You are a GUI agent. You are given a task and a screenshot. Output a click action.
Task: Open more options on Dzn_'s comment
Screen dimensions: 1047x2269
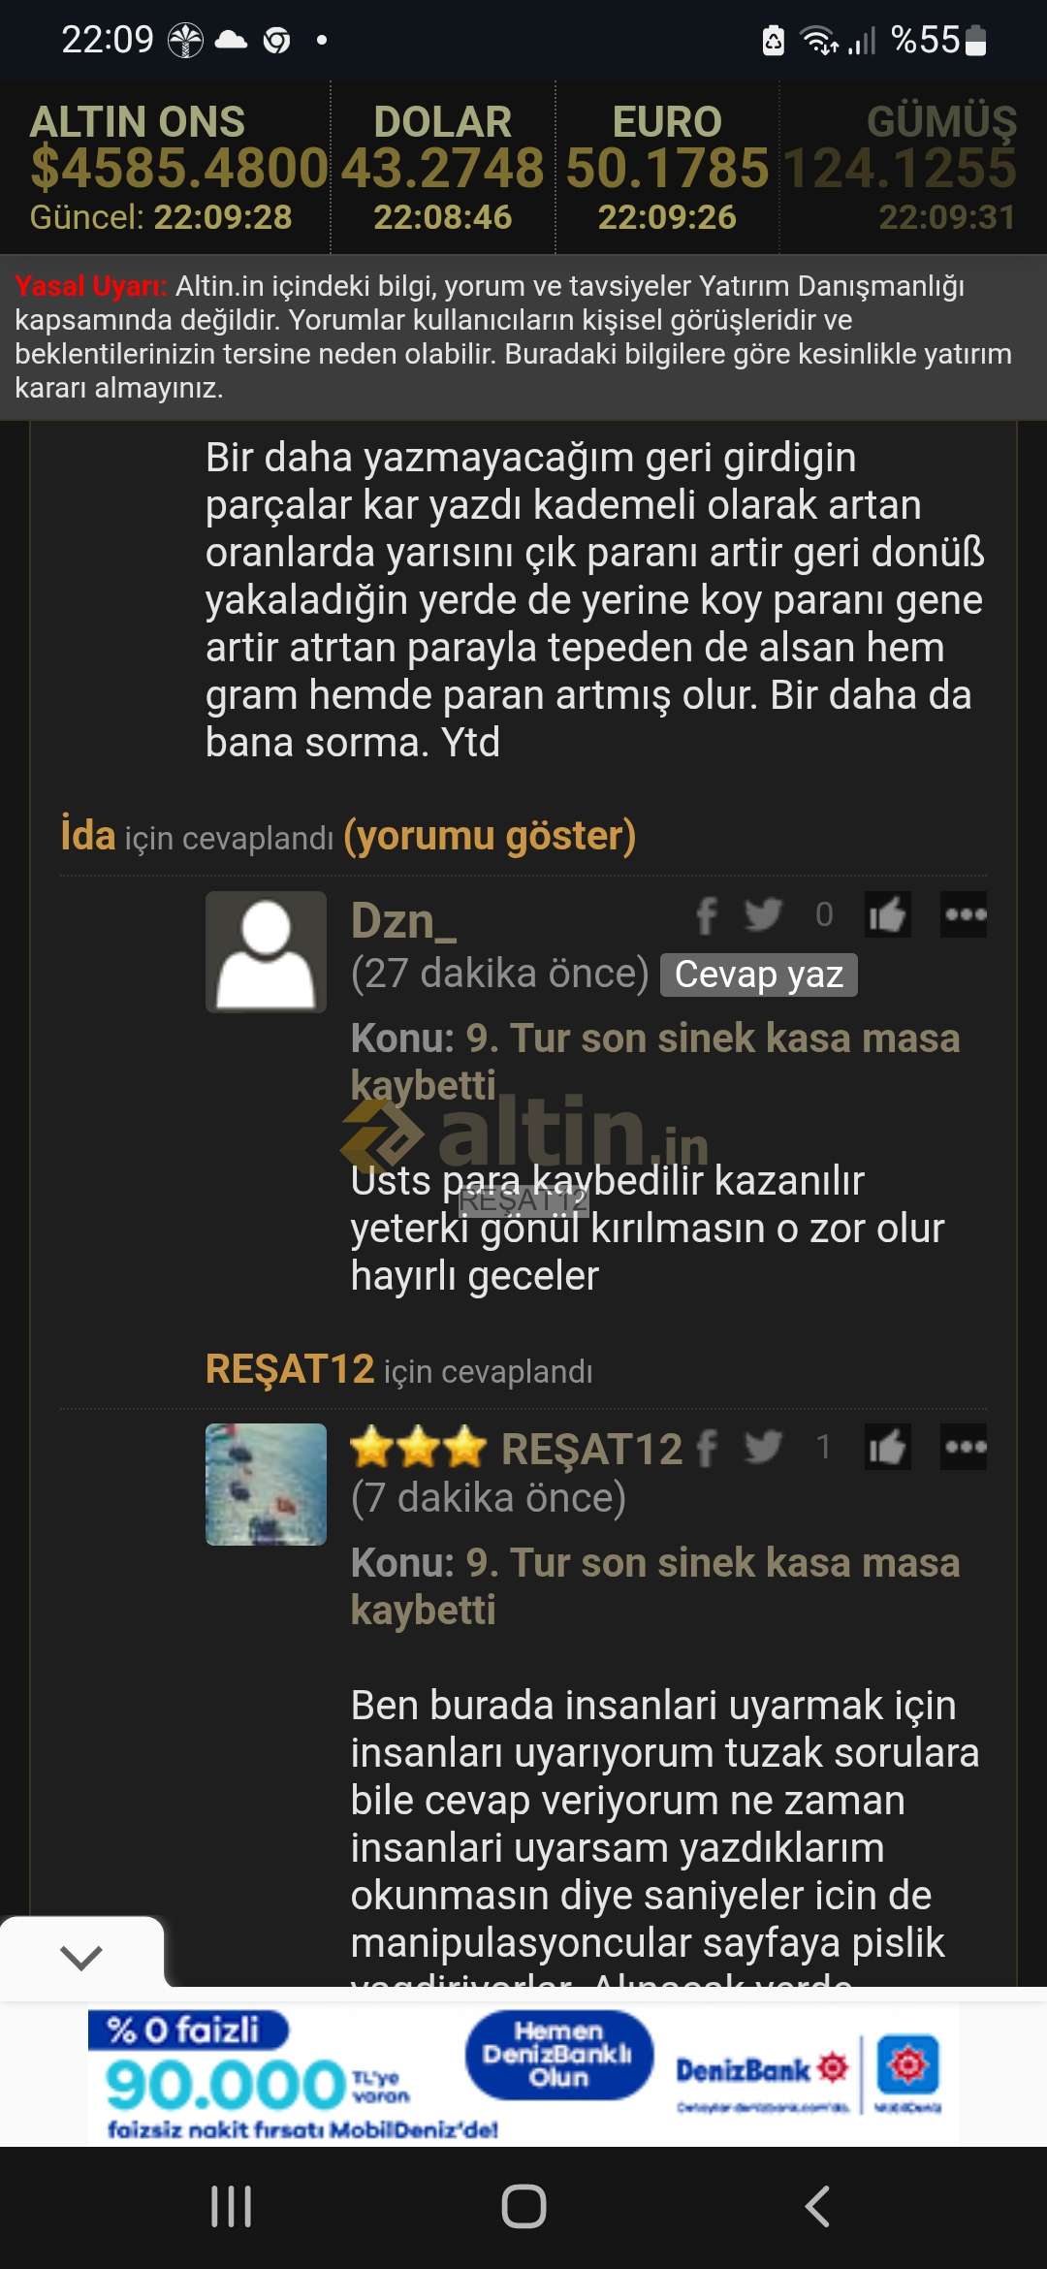pos(965,914)
